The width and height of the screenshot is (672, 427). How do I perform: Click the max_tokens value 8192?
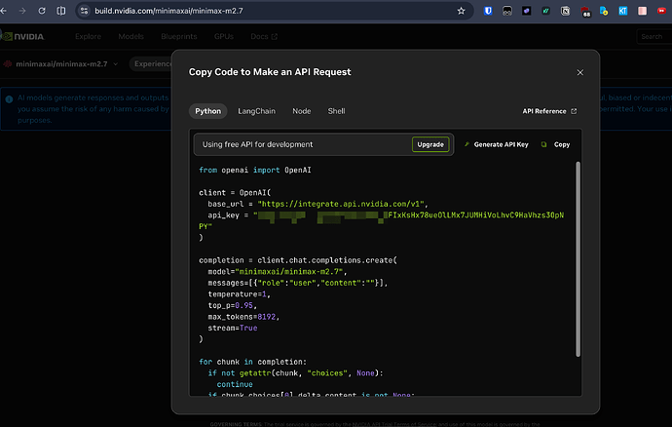(266, 317)
